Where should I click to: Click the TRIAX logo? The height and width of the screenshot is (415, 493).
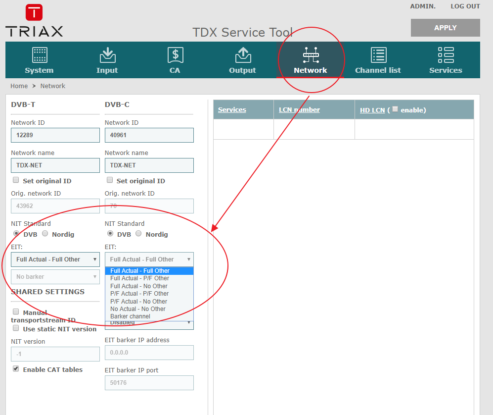point(34,20)
